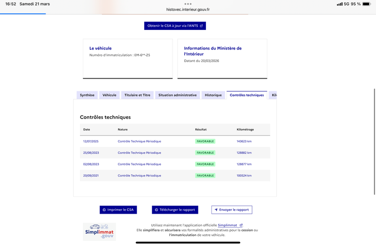This screenshot has width=376, height=246.
Task: Click the printer icon in Imprimer le CSA
Action: coord(104,210)
